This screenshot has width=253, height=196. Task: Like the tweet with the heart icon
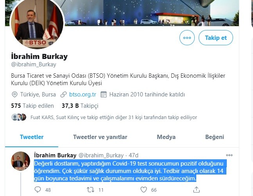(x=144, y=190)
